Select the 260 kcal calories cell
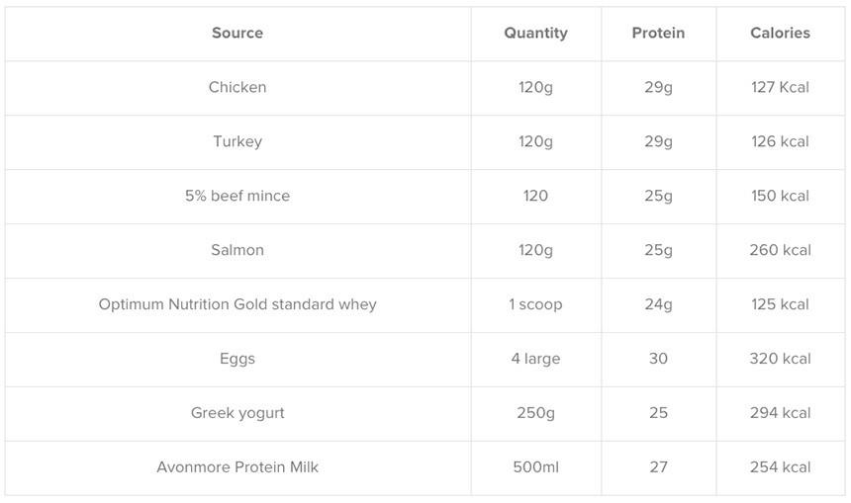Screen dimensions: 851x503 click(x=780, y=250)
